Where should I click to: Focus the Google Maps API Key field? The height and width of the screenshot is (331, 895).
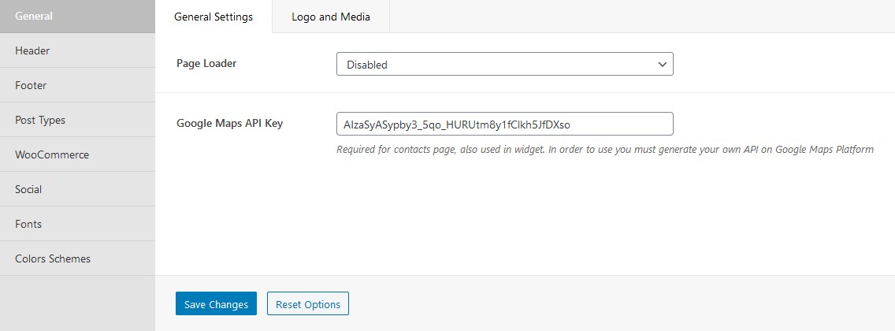[504, 124]
